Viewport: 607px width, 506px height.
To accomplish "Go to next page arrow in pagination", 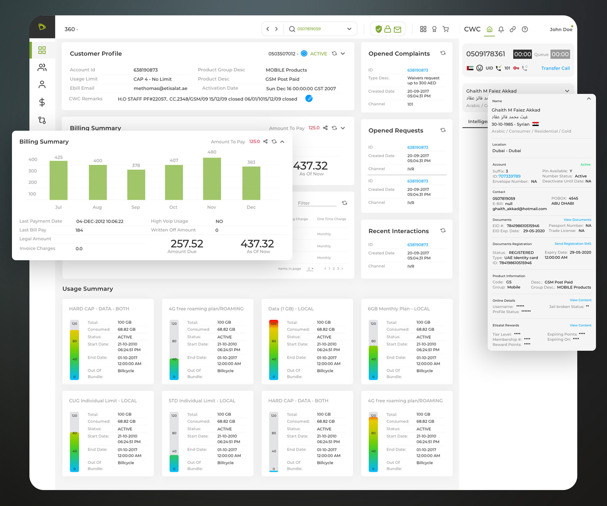I will tap(342, 268).
